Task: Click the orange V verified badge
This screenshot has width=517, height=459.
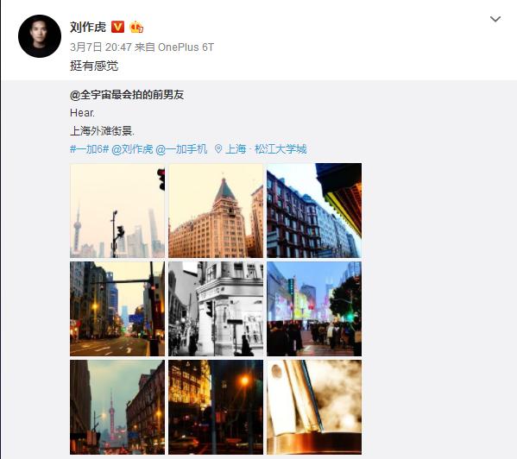Action: pyautogui.click(x=117, y=27)
